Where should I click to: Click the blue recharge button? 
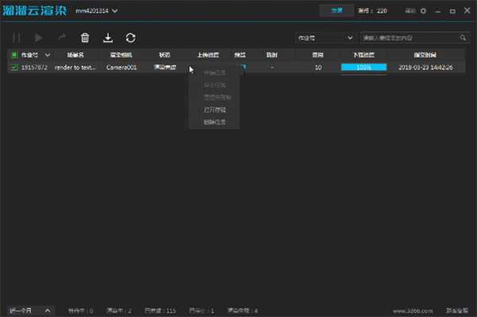pyautogui.click(x=336, y=10)
